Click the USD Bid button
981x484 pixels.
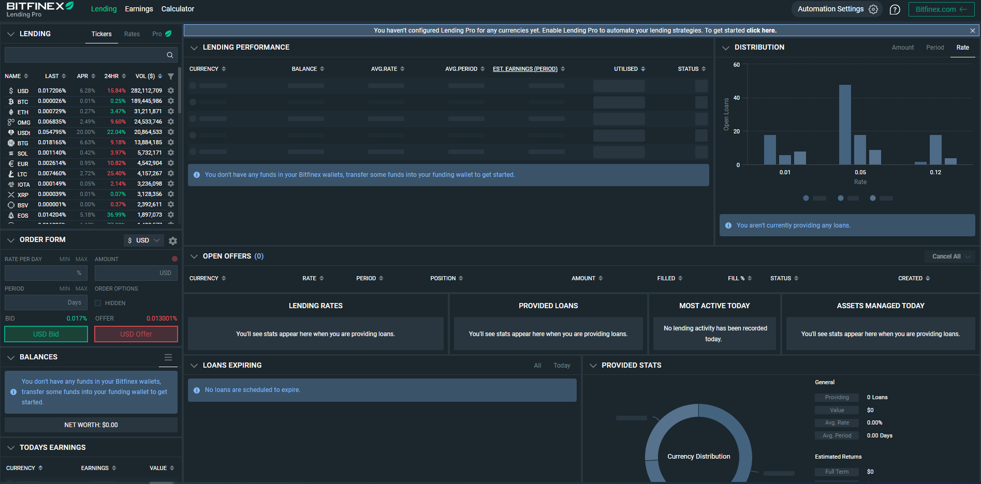46,334
